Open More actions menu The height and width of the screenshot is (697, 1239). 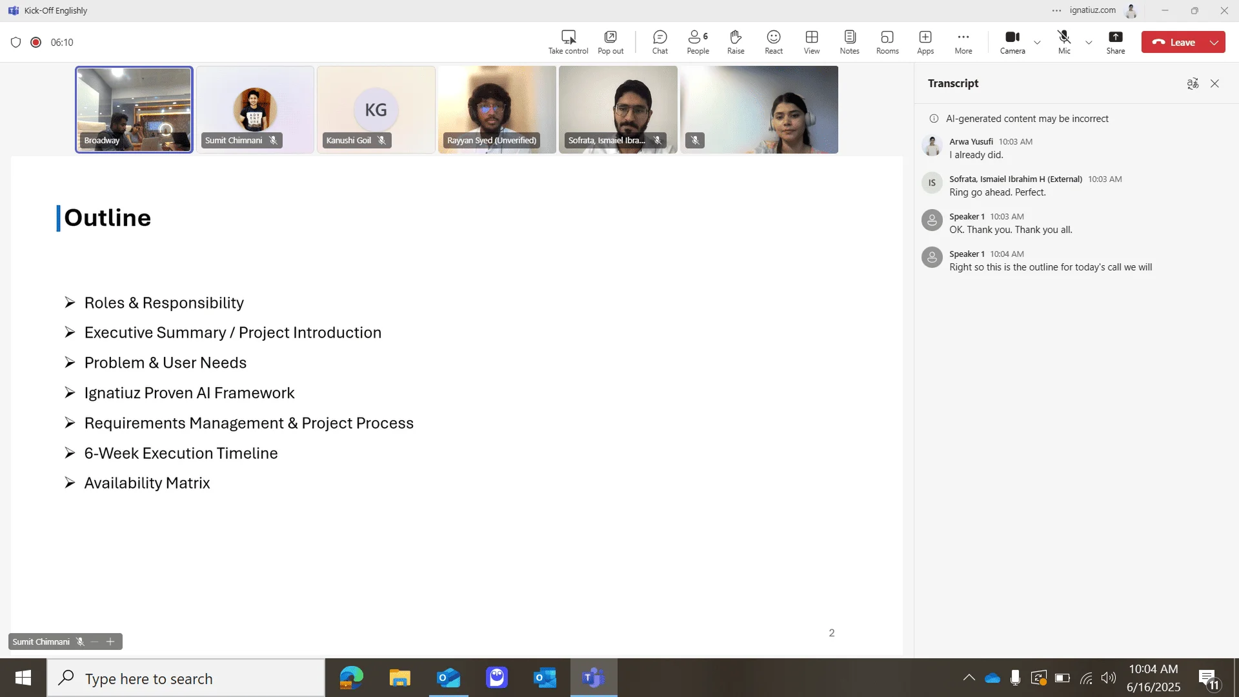point(963,42)
